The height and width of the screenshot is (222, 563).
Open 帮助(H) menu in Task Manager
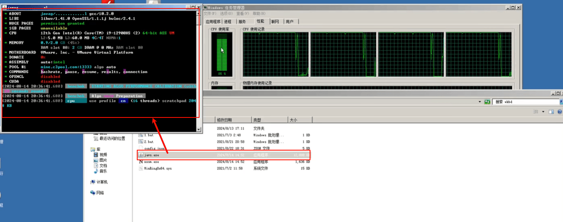259,14
